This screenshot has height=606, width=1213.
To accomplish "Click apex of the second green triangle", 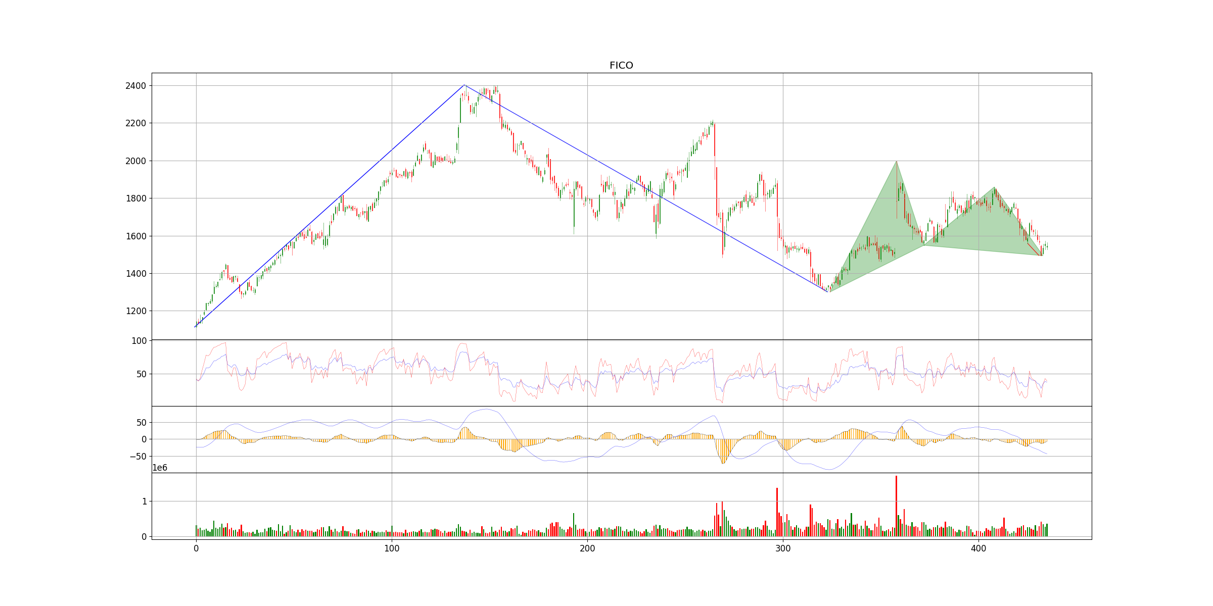I will click(x=994, y=187).
